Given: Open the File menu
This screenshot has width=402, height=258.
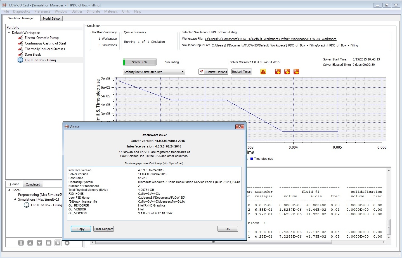Looking at the screenshot, I should coord(6,11).
